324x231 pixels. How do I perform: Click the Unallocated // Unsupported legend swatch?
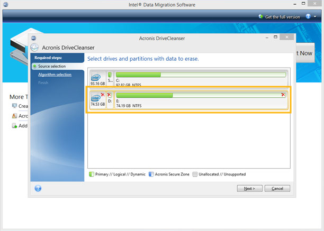coord(195,174)
